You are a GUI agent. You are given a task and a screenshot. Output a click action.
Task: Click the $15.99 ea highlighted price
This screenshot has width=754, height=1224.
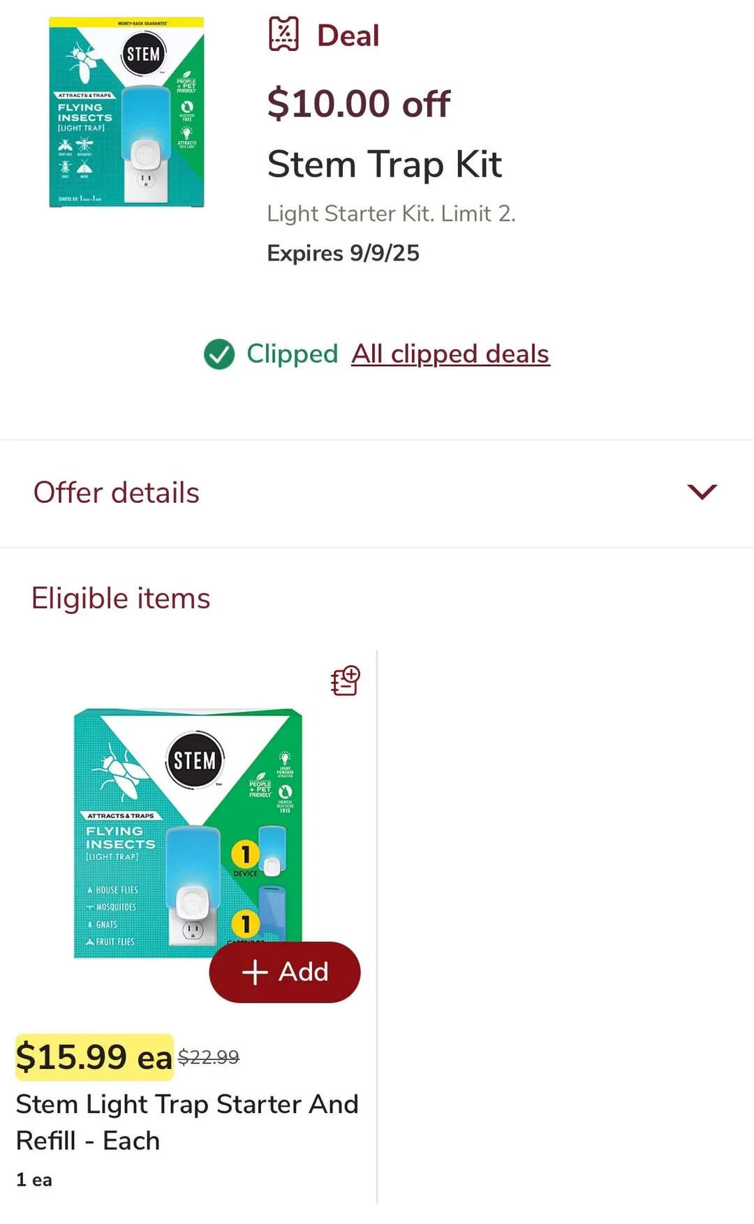[94, 1057]
